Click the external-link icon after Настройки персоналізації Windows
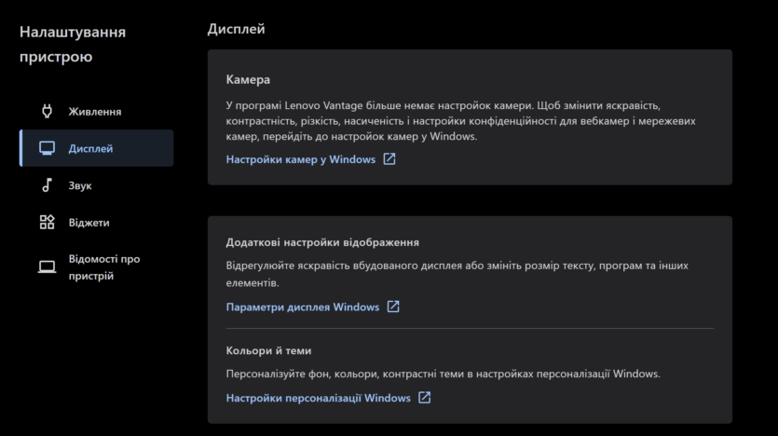Image resolution: width=778 pixels, height=436 pixels. pos(424,397)
